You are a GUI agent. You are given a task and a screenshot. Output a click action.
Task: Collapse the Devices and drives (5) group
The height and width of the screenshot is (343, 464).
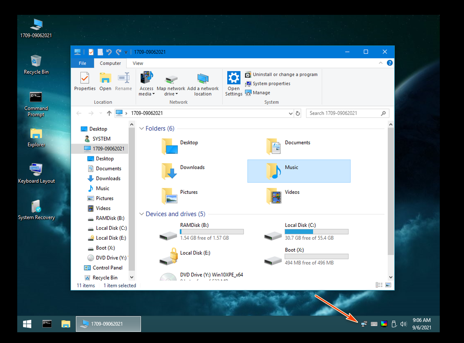pos(141,214)
